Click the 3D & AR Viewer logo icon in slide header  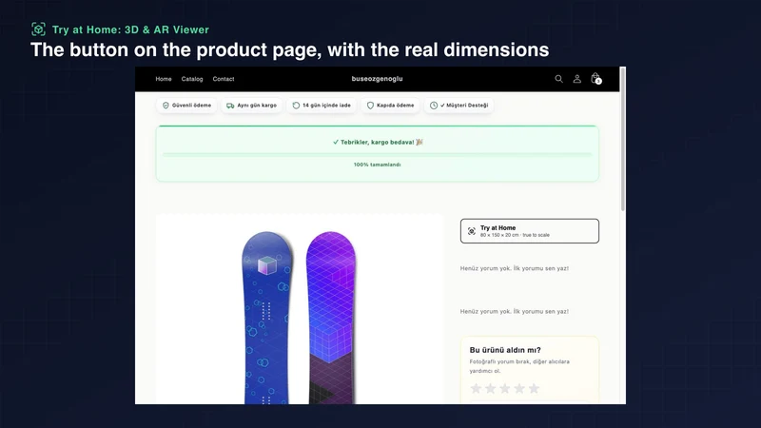point(38,29)
